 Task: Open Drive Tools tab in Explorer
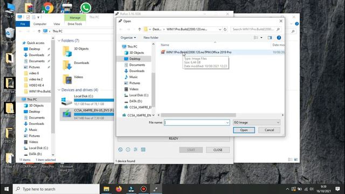(x=75, y=24)
